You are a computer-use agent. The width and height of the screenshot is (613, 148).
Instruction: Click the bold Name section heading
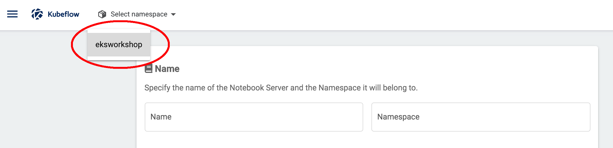(x=167, y=69)
